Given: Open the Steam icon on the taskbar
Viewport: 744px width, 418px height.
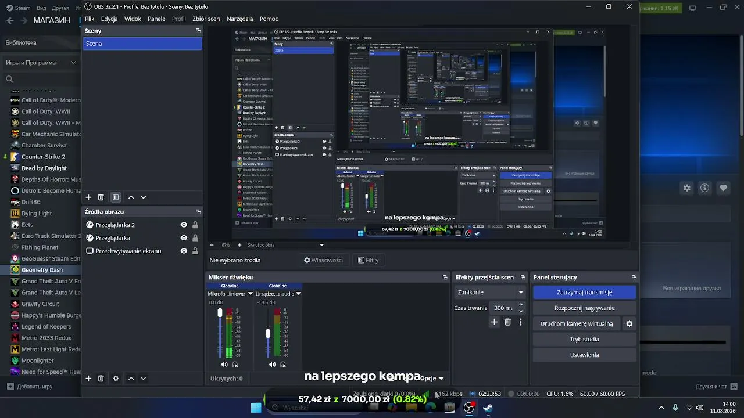Looking at the screenshot, I should click(488, 408).
